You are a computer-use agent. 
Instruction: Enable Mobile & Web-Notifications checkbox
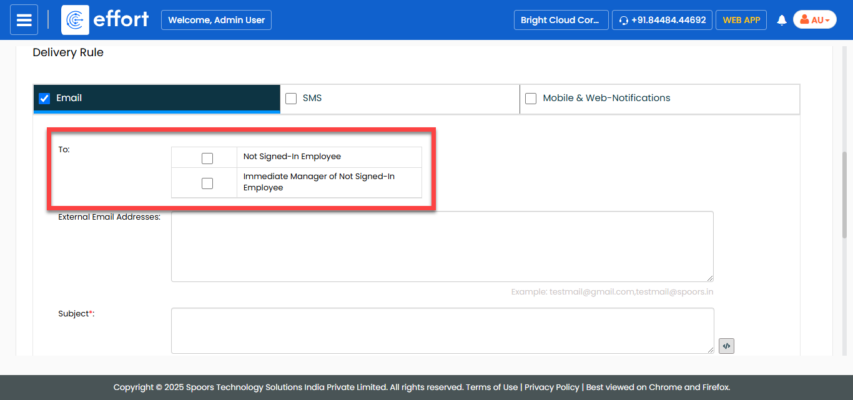click(x=531, y=99)
